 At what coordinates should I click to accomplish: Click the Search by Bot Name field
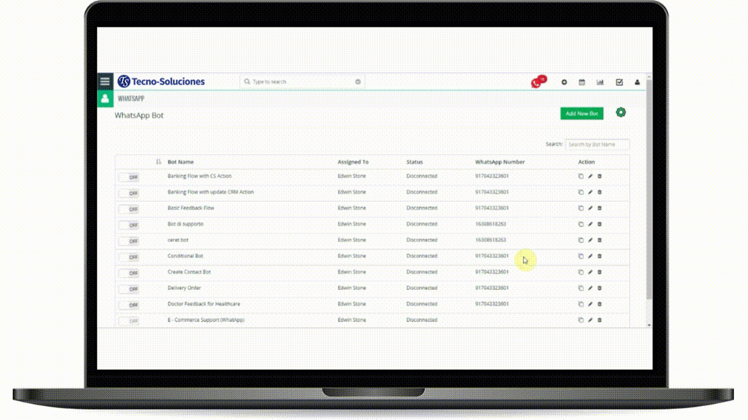597,144
